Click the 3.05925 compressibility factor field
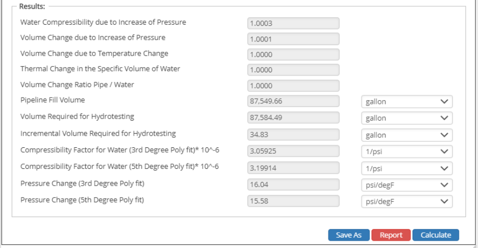Screen dimensions: 485x248 tap(293, 152)
